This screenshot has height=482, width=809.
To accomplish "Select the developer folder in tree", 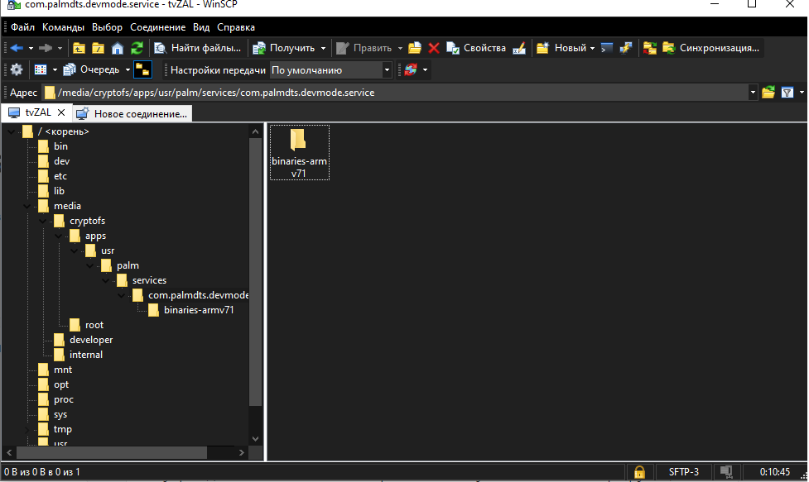I will (x=91, y=340).
